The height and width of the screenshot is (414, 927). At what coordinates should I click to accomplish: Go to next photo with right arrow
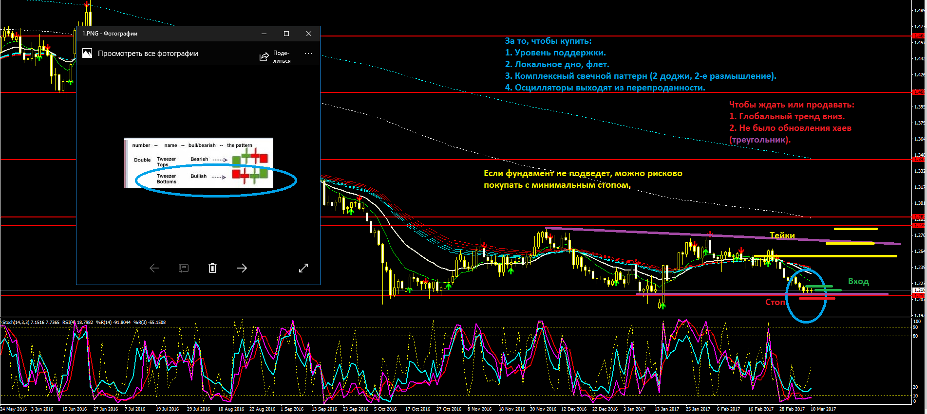(x=242, y=268)
